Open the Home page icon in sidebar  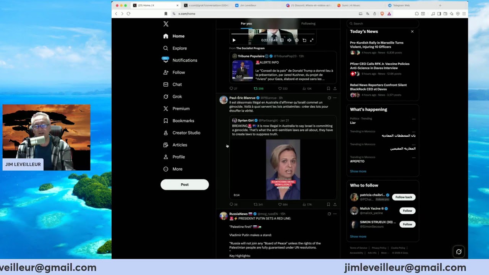pos(166,36)
